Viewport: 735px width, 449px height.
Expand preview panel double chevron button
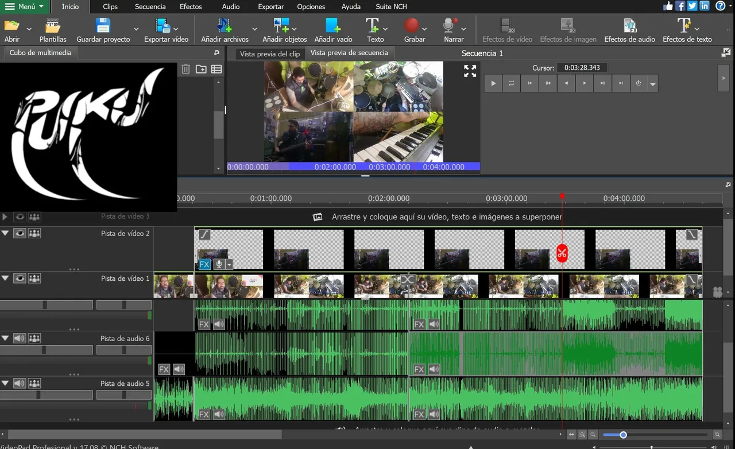[724, 78]
